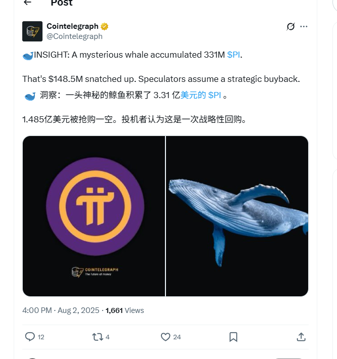Click the Grok explain icon
337x359 pixels.
tap(290, 27)
